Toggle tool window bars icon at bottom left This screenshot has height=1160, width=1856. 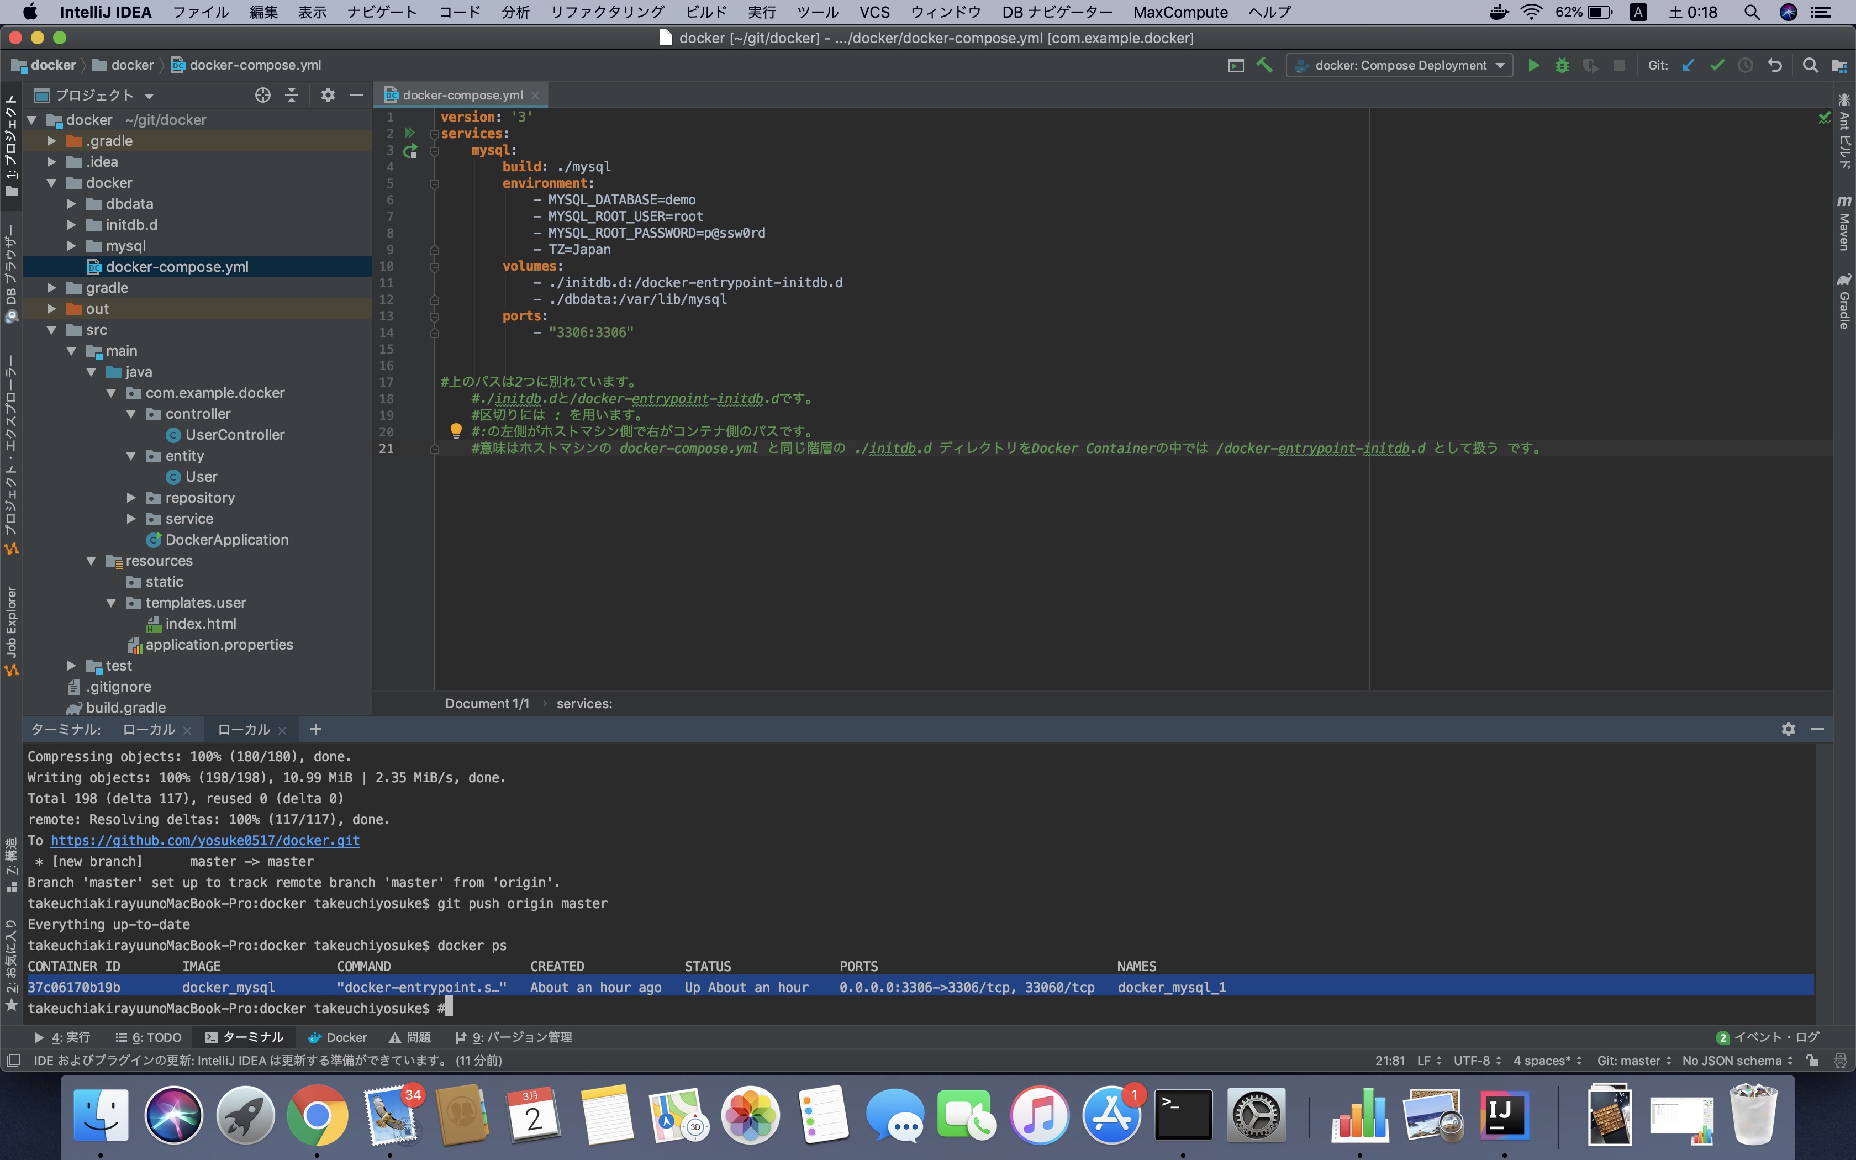point(12,1060)
